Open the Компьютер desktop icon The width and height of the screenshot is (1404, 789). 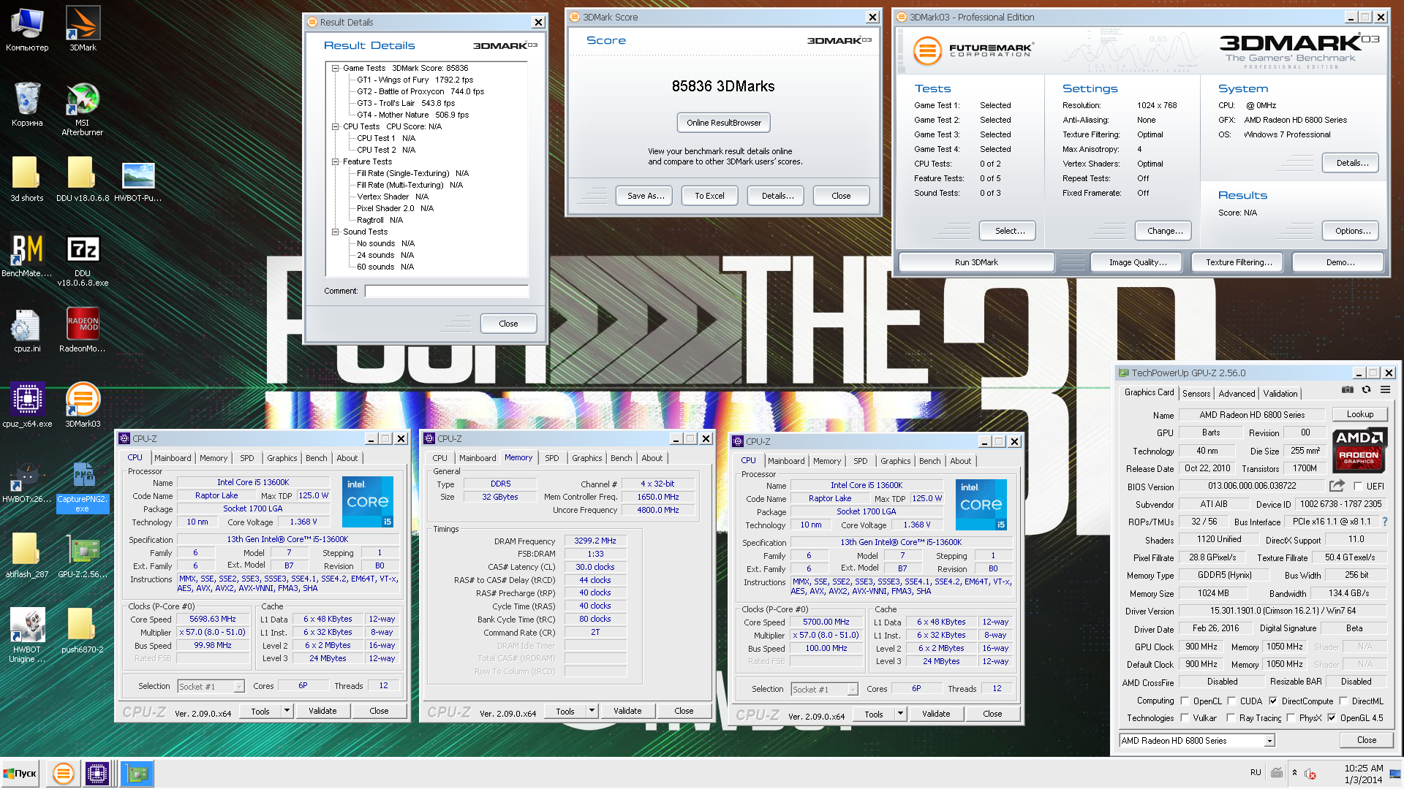pos(27,29)
